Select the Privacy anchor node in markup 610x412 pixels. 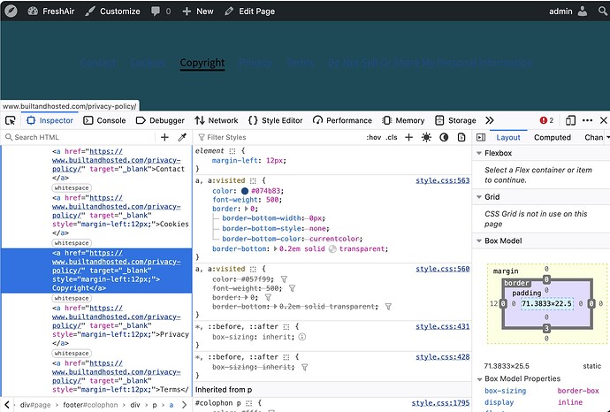120,325
